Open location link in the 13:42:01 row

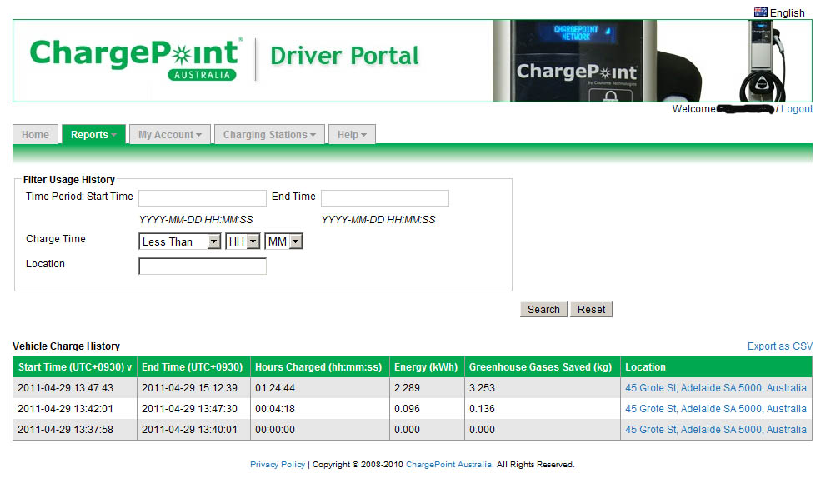(x=715, y=409)
